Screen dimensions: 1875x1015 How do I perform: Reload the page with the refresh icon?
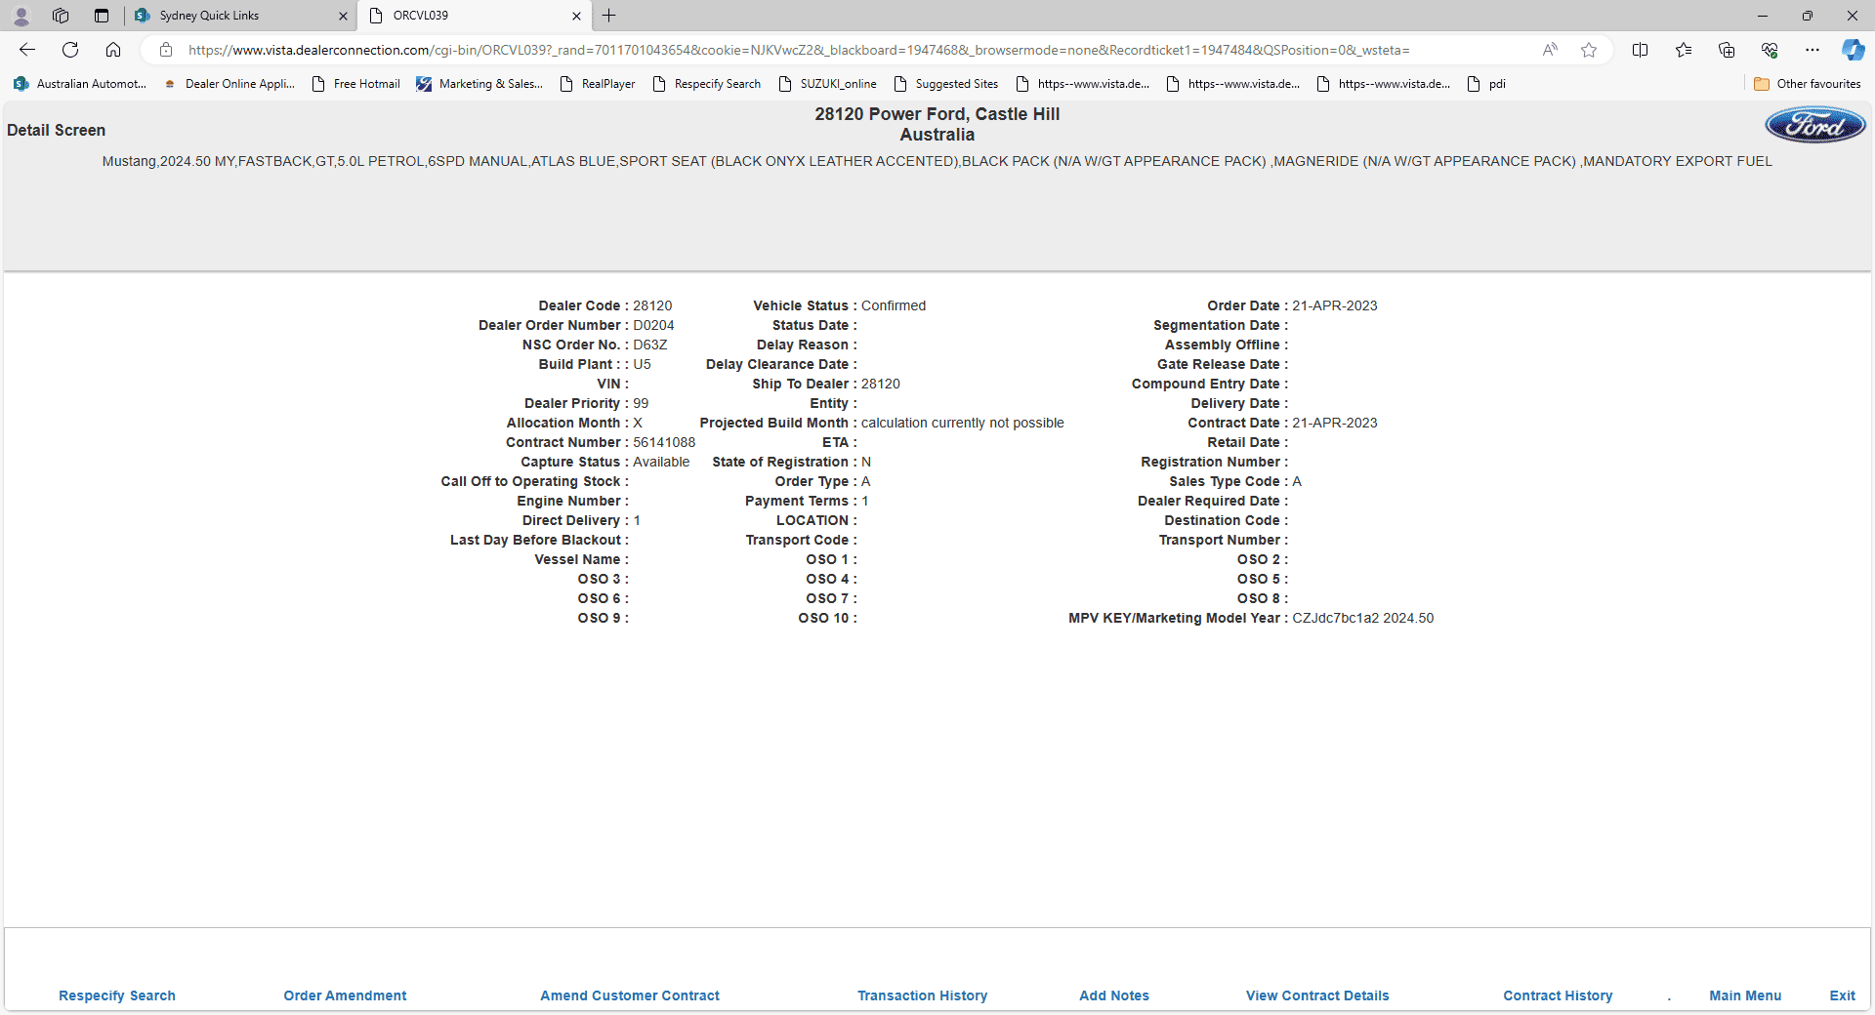[x=70, y=50]
